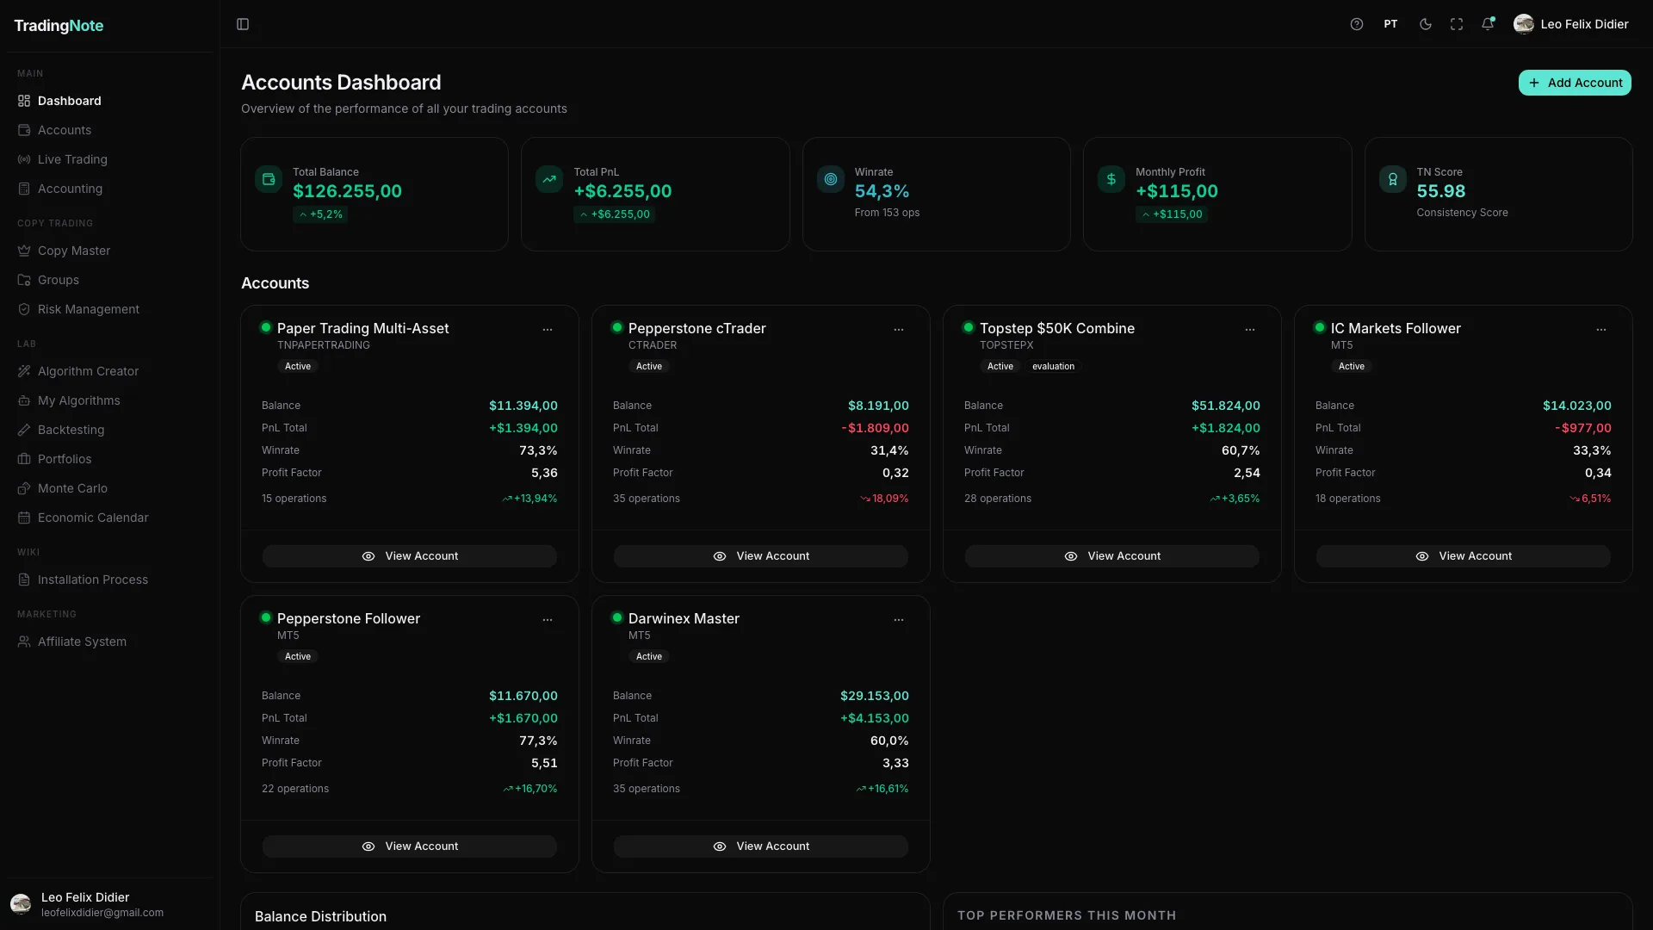Click the -$977,00 PnL value
1653x930 pixels.
point(1582,428)
